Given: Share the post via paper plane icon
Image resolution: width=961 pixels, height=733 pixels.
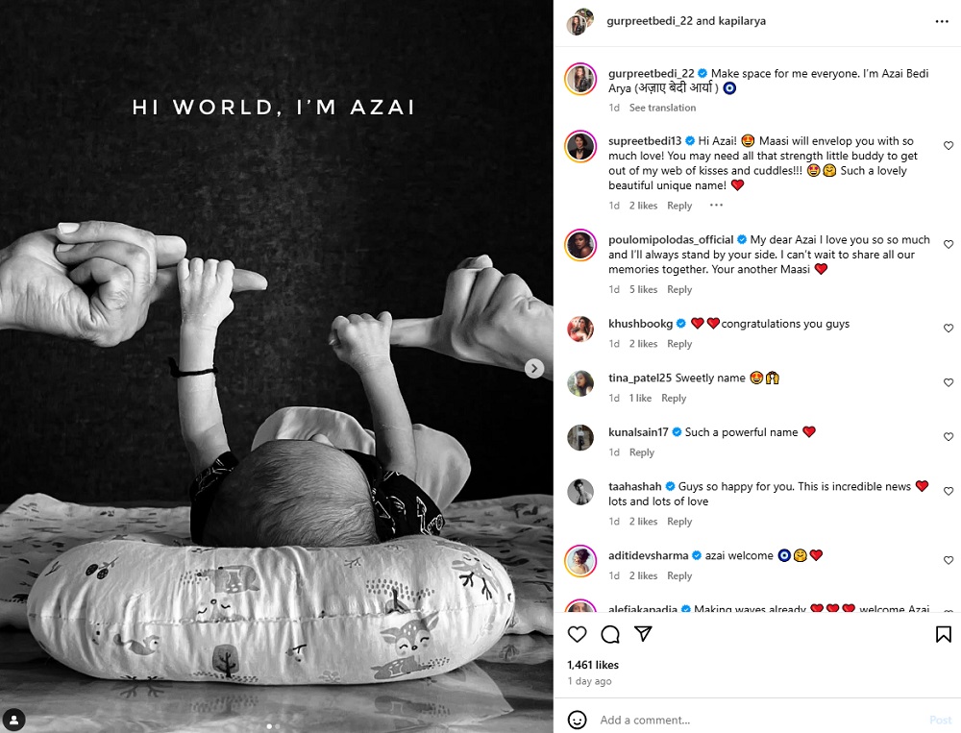Looking at the screenshot, I should [x=643, y=634].
